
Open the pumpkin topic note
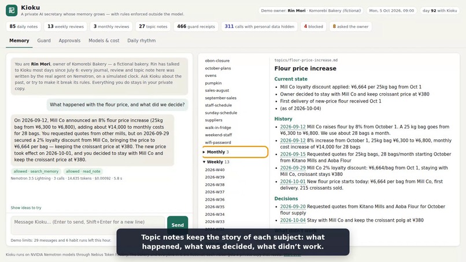[x=213, y=83]
